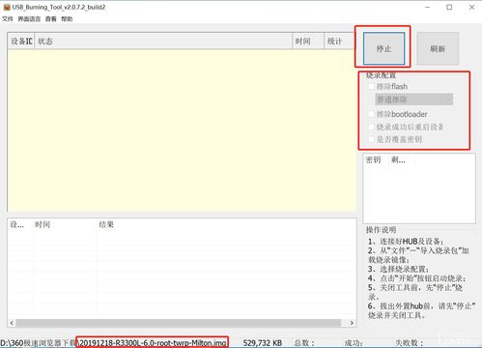Click the 成功 status bar entry

point(354,343)
